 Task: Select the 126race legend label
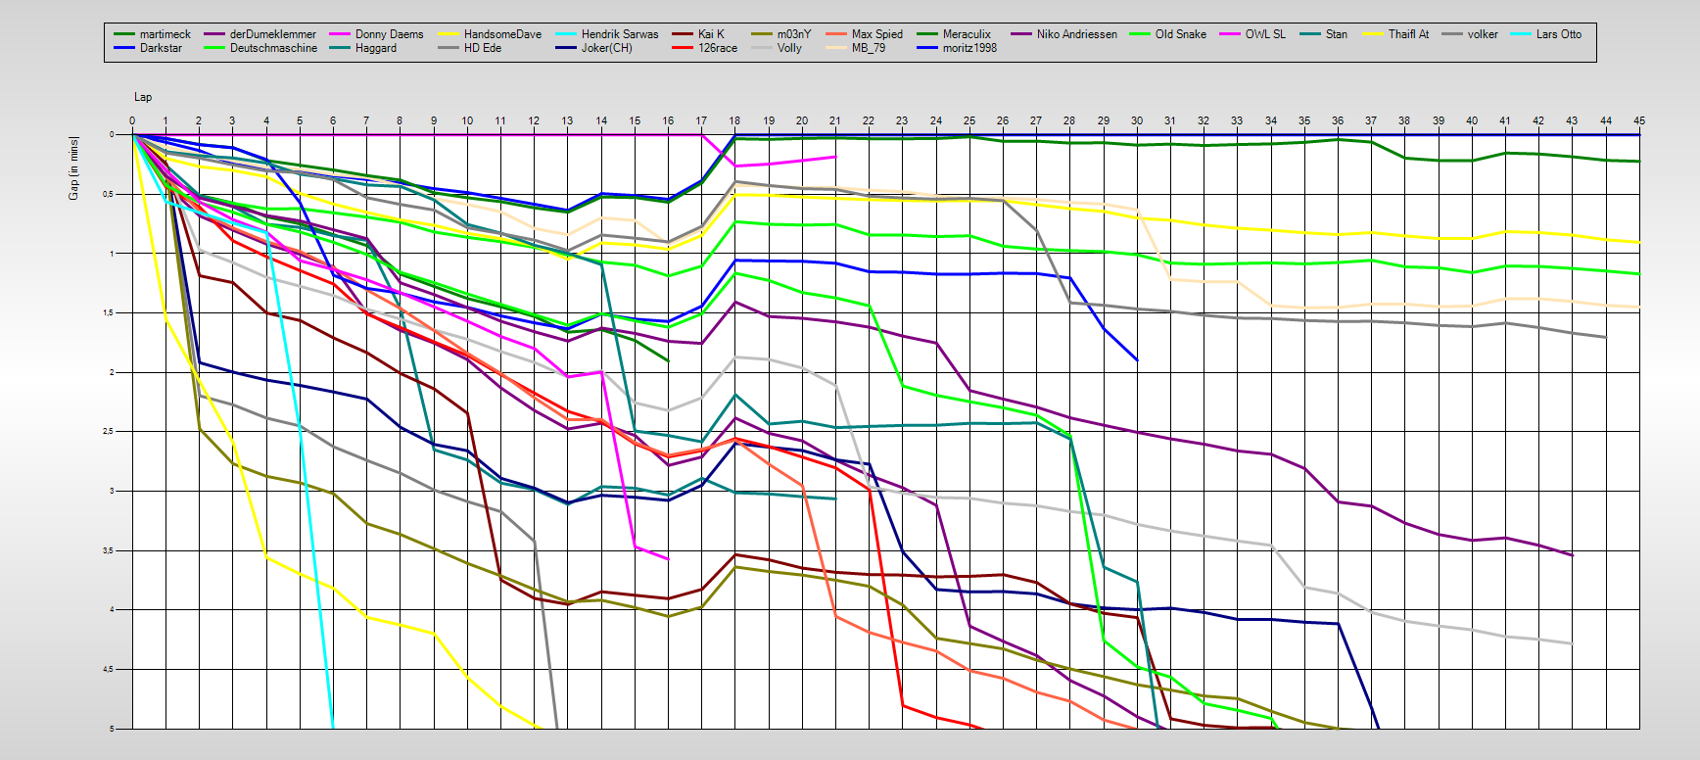coord(718,48)
